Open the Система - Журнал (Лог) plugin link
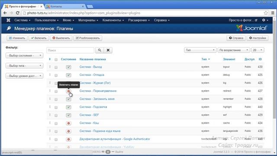 [x=95, y=83]
